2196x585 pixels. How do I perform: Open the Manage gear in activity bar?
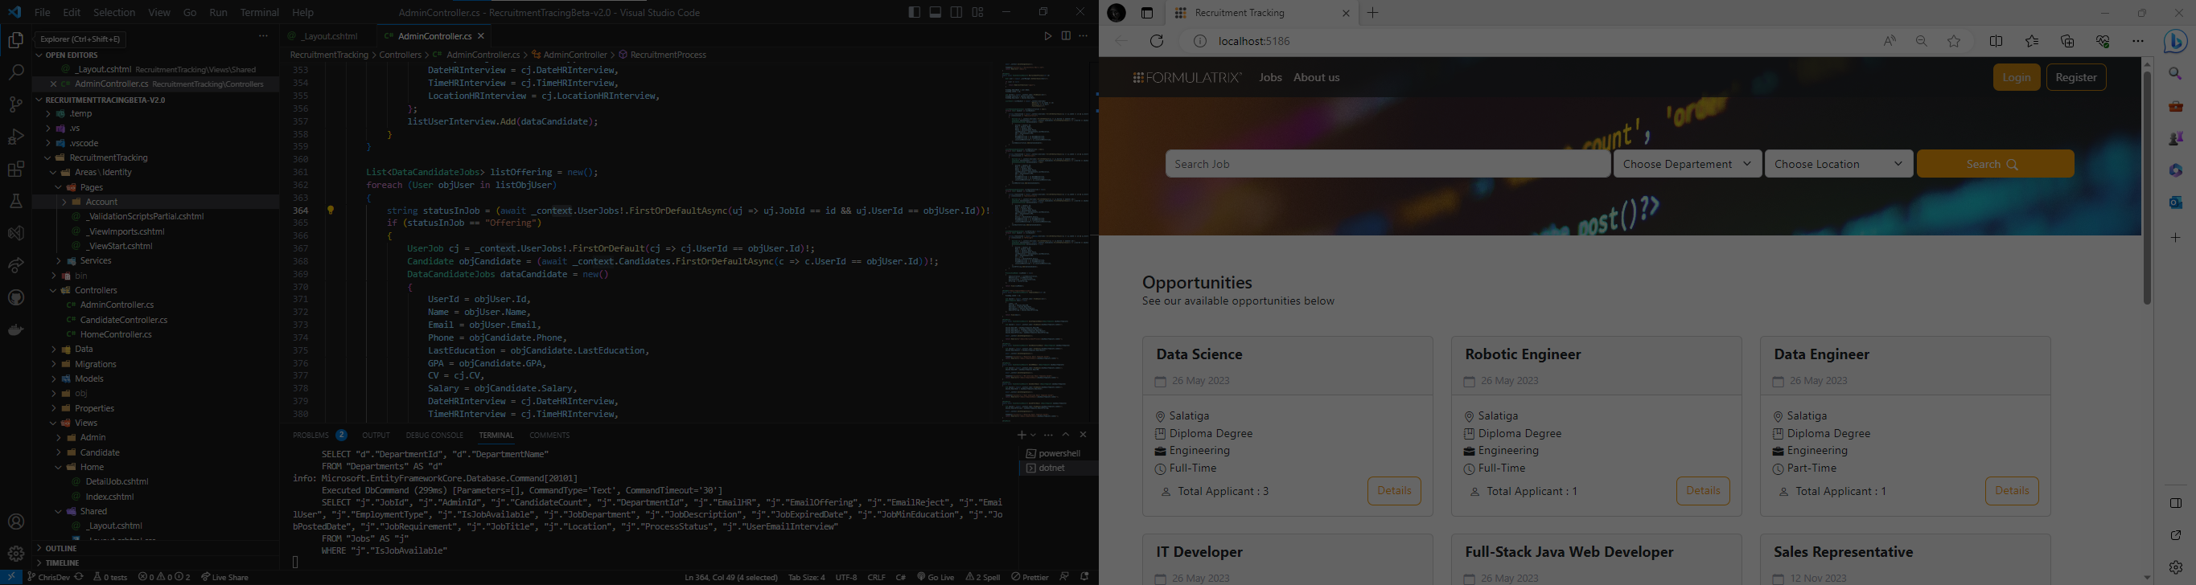(15, 554)
